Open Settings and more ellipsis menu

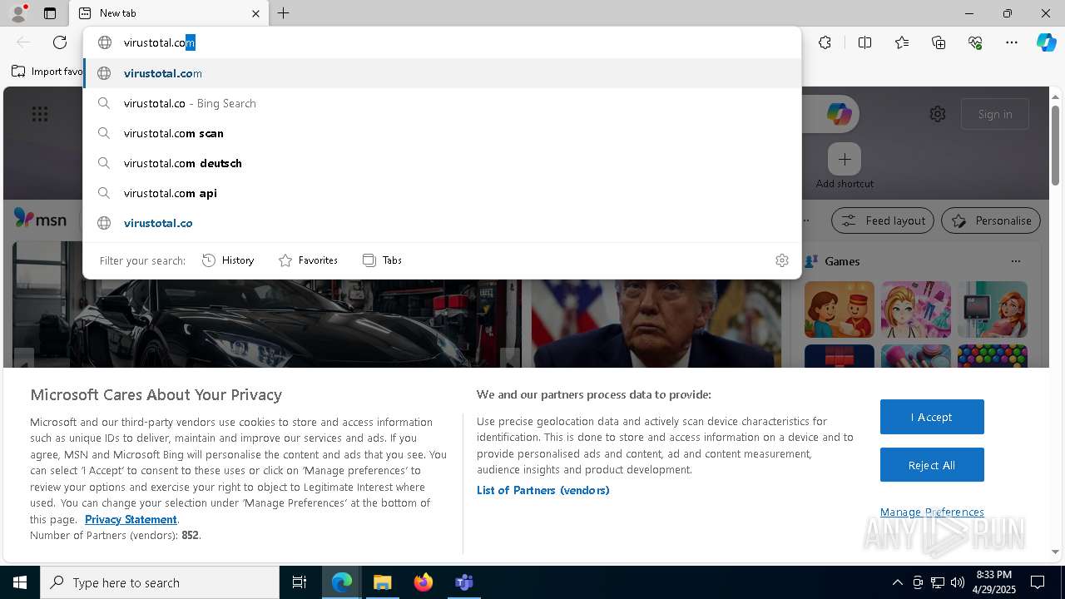click(x=1012, y=42)
